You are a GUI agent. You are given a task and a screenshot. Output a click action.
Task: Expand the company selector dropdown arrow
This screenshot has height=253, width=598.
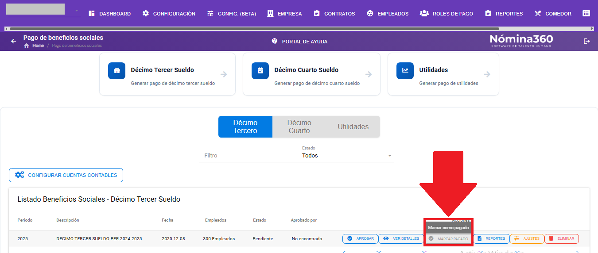(x=77, y=10)
